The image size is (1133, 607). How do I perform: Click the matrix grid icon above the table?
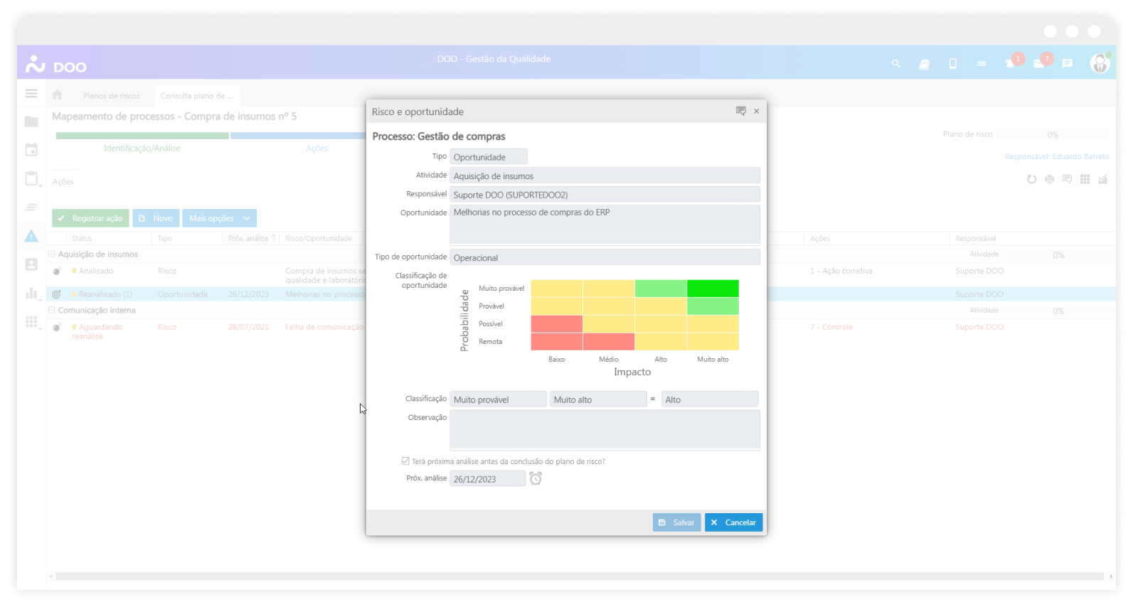point(1085,179)
